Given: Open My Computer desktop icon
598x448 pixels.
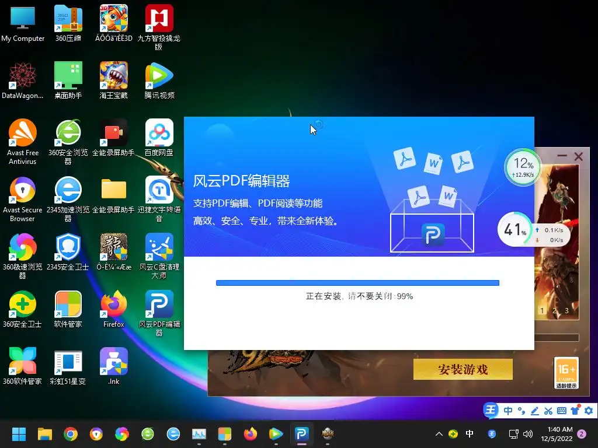Looking at the screenshot, I should (23, 23).
